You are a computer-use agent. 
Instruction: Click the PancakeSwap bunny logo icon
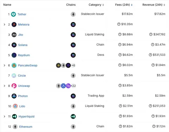pyautogui.click(x=14, y=65)
